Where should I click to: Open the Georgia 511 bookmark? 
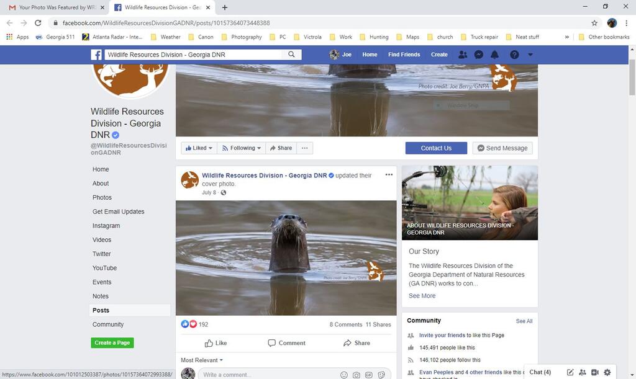(x=55, y=37)
